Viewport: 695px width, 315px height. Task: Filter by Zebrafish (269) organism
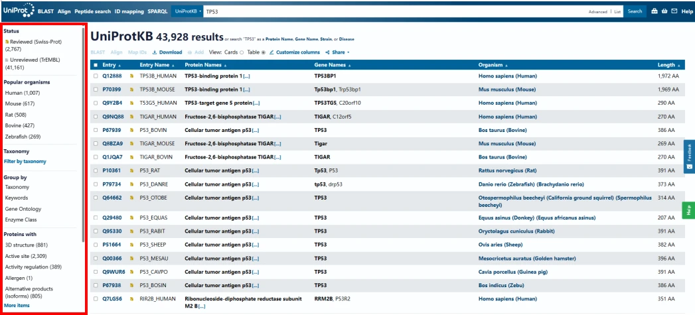(23, 137)
